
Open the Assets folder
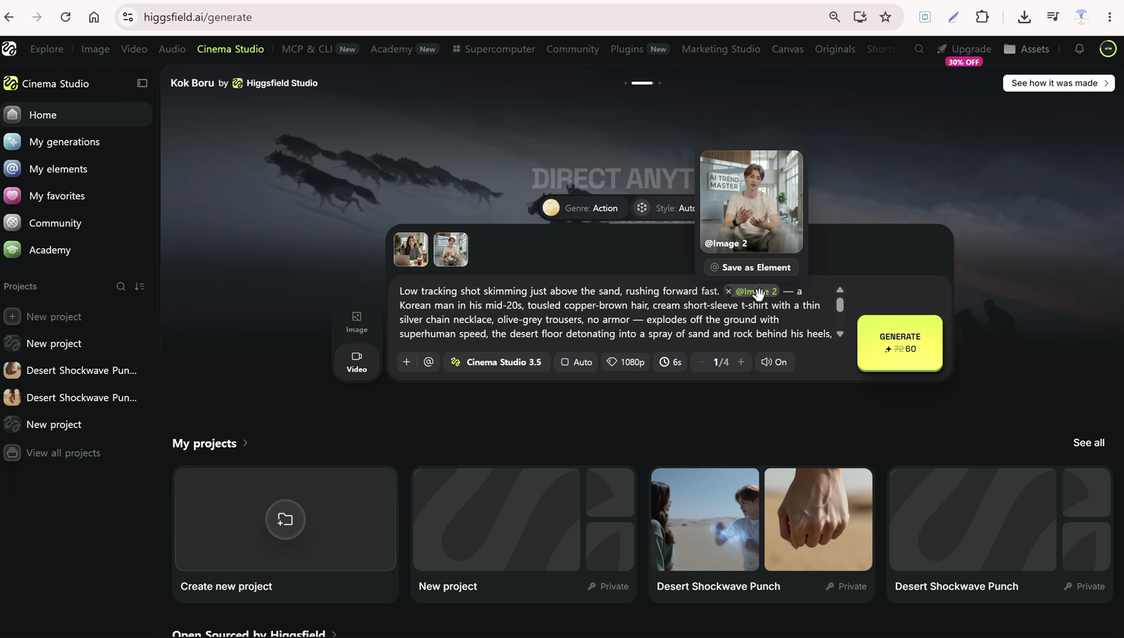click(1026, 49)
